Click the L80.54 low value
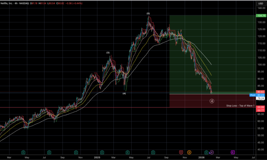Image resolution: width=267 pixels, height=160 pixels. tap(52, 3)
